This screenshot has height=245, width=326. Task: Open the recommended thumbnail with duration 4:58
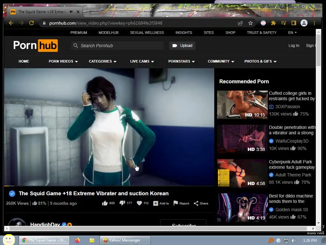[x=242, y=173]
